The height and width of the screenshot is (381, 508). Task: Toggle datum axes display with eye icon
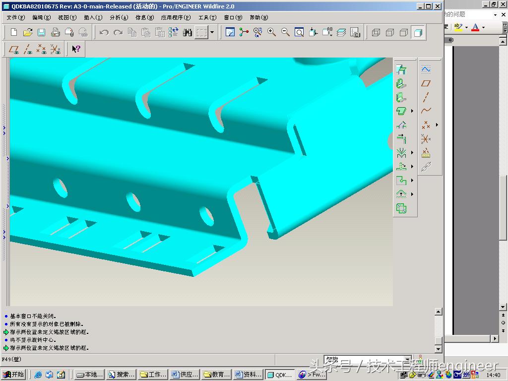pos(28,49)
